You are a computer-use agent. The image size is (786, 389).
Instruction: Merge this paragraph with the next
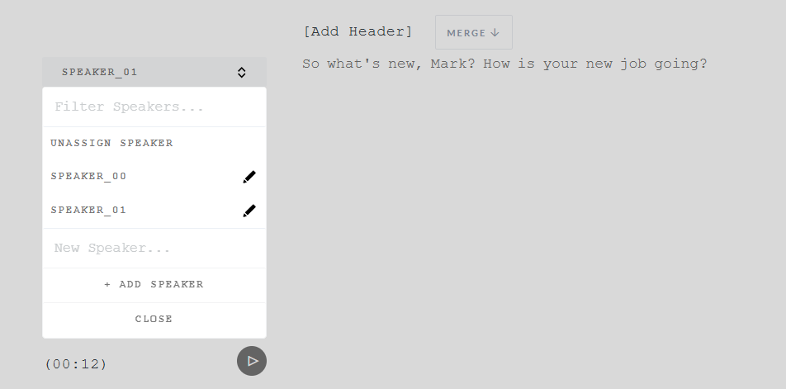474,32
